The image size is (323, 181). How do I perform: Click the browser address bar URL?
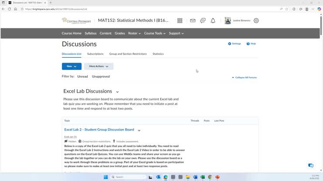(56, 9)
